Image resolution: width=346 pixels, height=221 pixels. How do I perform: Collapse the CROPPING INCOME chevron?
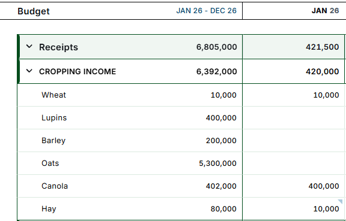click(29, 71)
